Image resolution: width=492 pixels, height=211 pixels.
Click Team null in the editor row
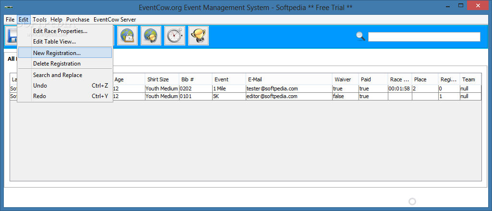[x=471, y=96]
